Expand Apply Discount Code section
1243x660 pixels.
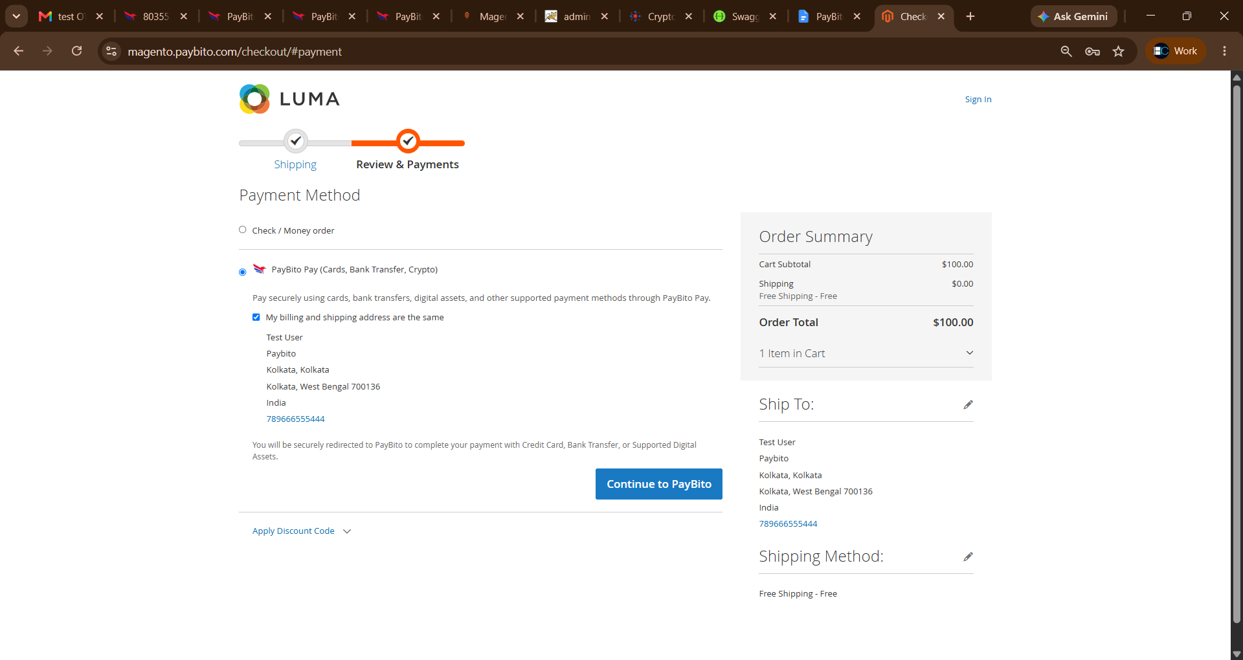pos(302,531)
